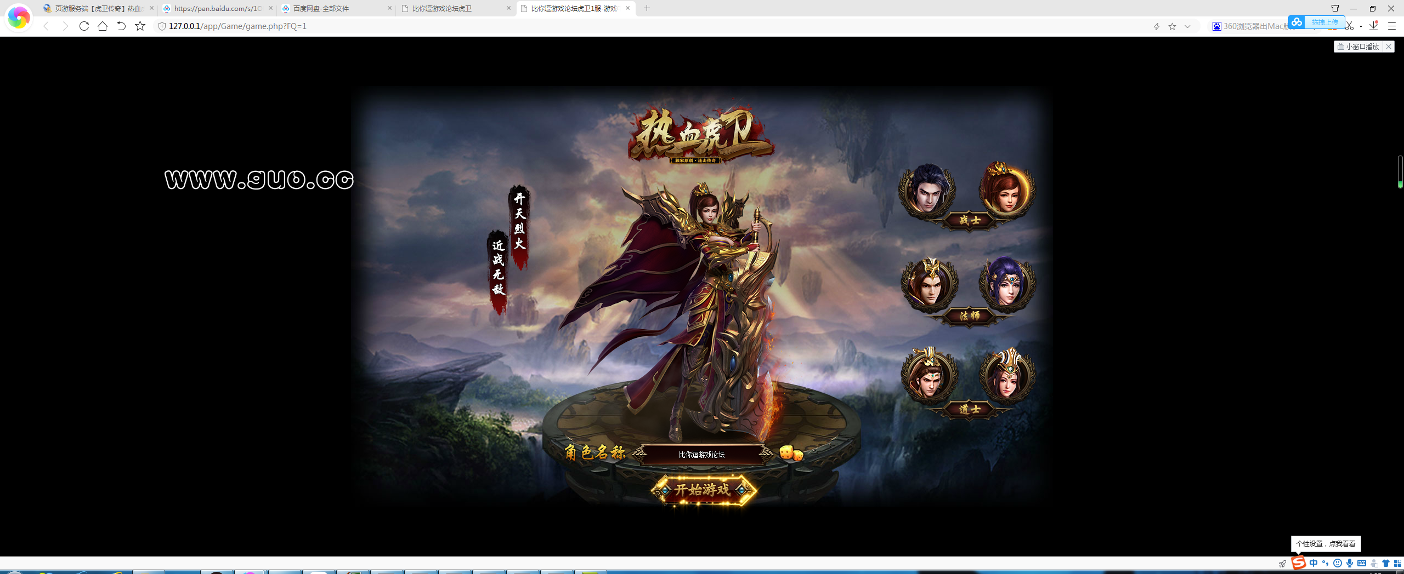Expand the address bar dropdown chevron
This screenshot has width=1404, height=574.
click(1187, 26)
